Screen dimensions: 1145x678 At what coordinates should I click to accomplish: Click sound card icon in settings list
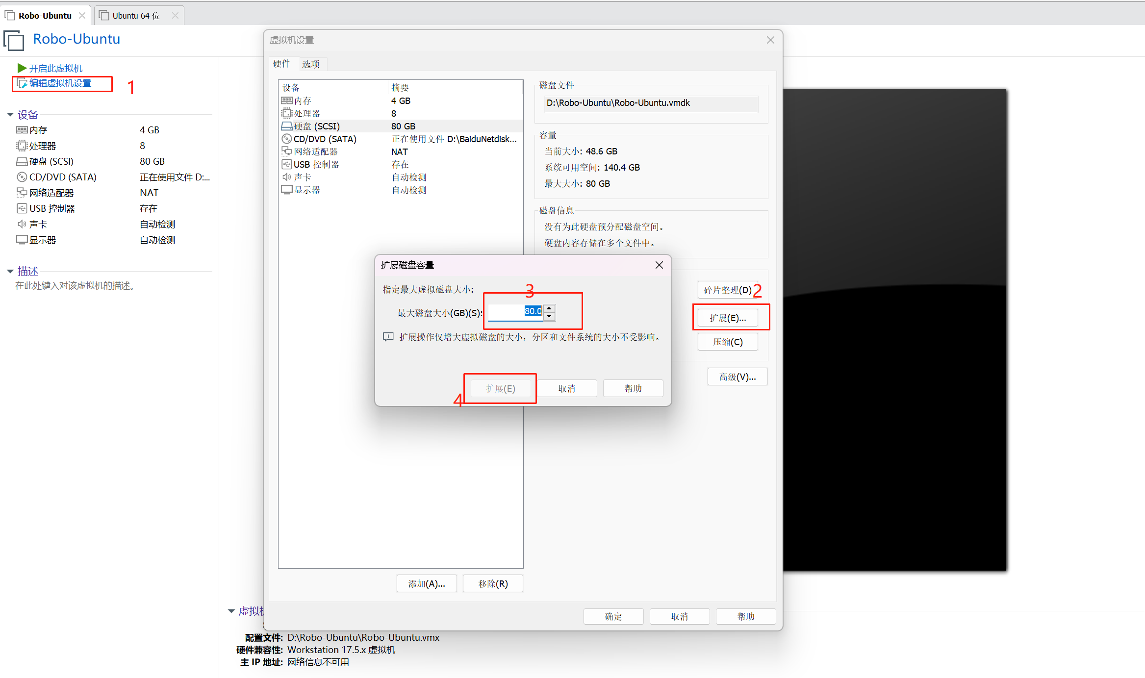(x=286, y=177)
